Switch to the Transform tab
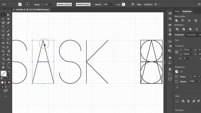The width and height of the screenshot is (201, 113). coord(191,35)
